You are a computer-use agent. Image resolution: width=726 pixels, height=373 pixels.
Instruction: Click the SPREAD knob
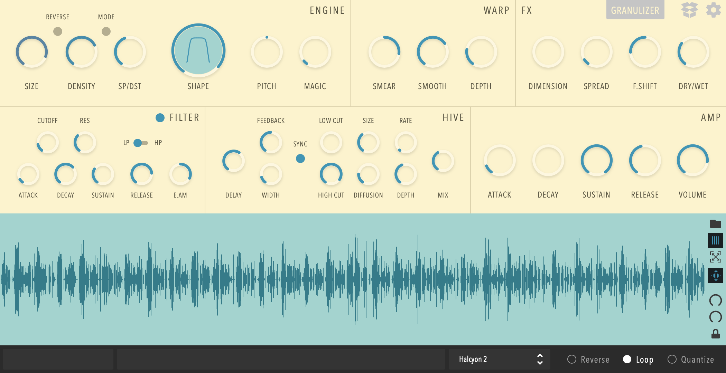pos(597,52)
